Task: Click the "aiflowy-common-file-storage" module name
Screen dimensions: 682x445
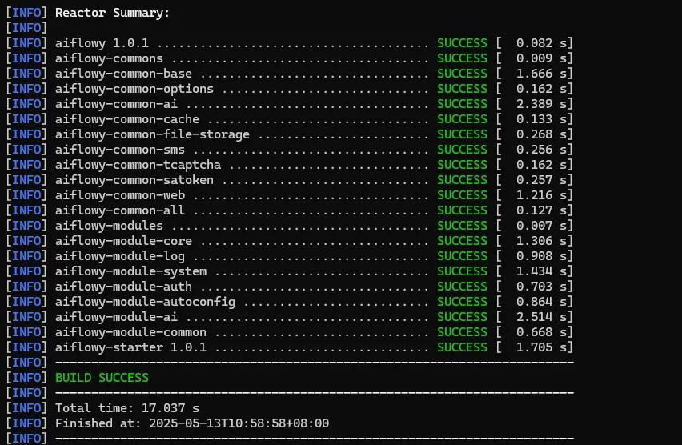Action: tap(152, 134)
